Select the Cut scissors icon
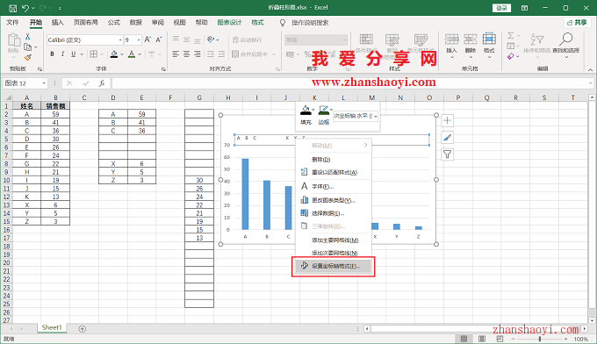This screenshot has width=597, height=344. click(27, 37)
